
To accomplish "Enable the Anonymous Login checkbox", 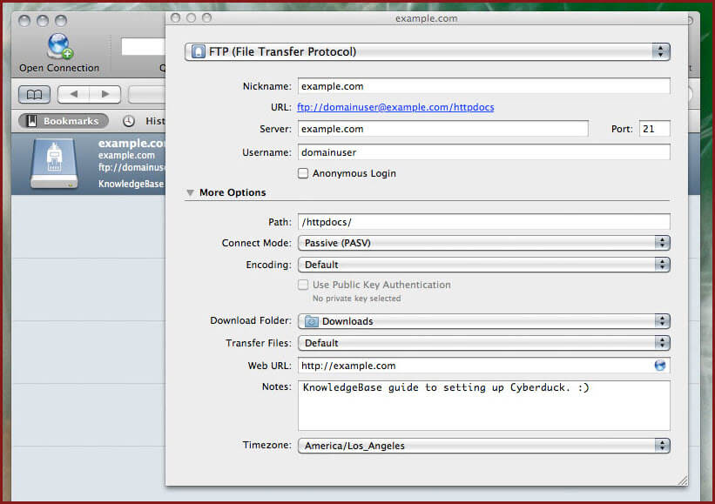I will [x=303, y=173].
